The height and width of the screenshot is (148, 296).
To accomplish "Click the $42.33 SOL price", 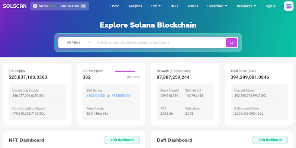I will [43, 6].
